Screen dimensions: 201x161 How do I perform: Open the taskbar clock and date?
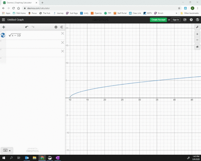point(196,158)
